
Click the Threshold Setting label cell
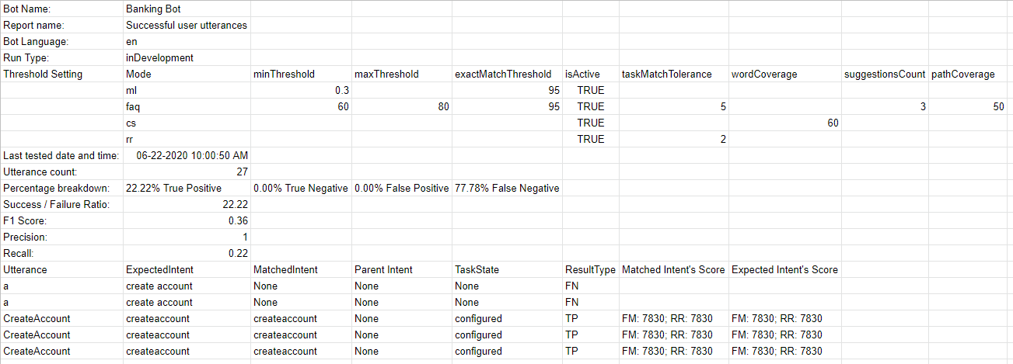[x=43, y=74]
